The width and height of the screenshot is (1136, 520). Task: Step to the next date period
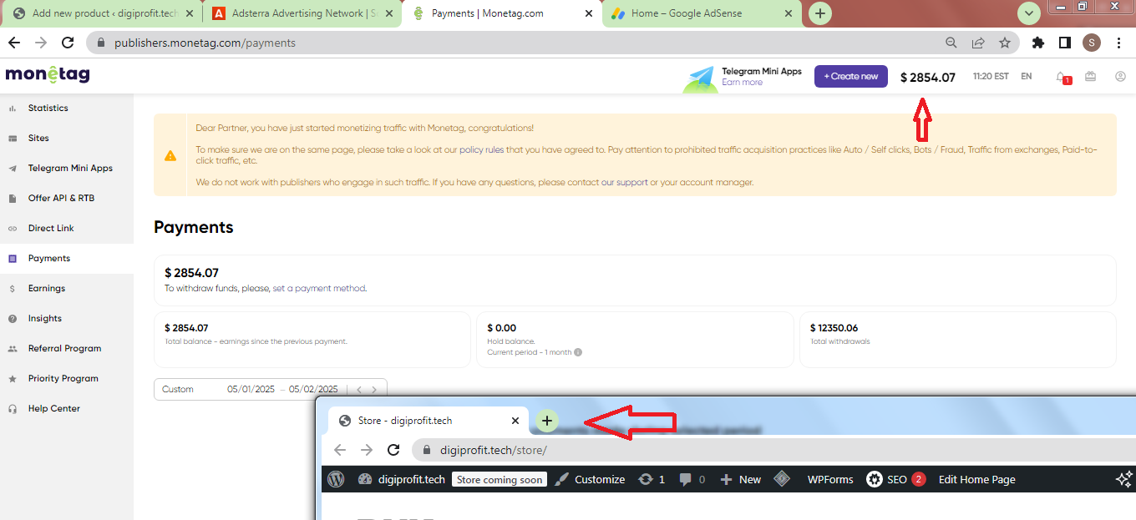[374, 390]
